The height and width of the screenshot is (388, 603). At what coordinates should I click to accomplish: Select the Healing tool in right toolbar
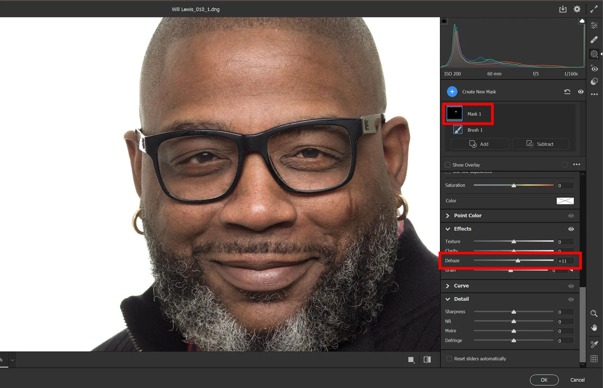pos(594,40)
